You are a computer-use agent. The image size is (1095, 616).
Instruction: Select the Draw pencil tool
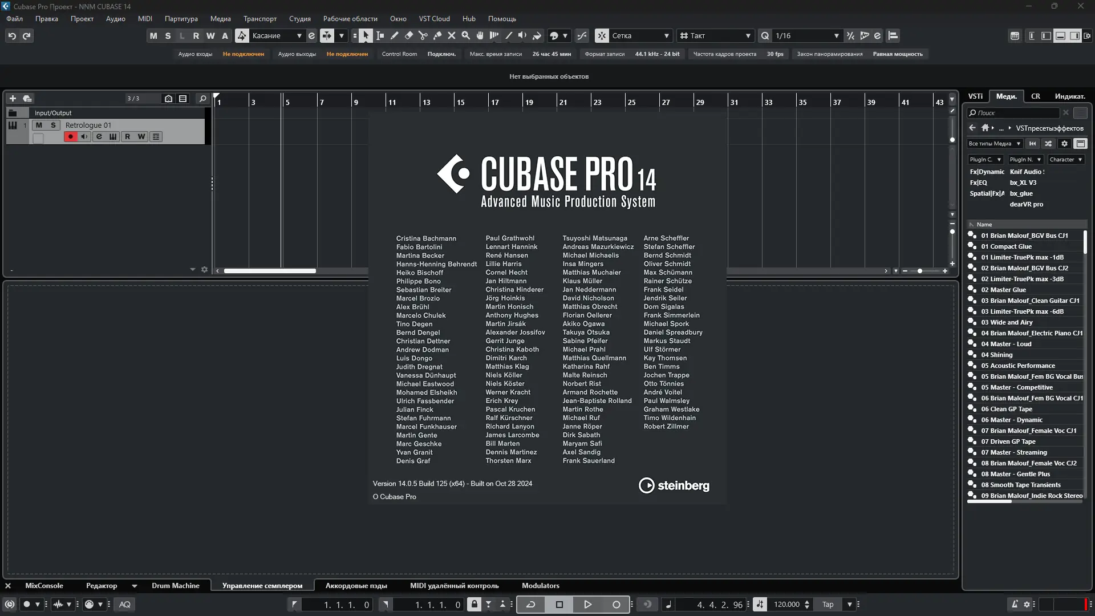pos(394,35)
